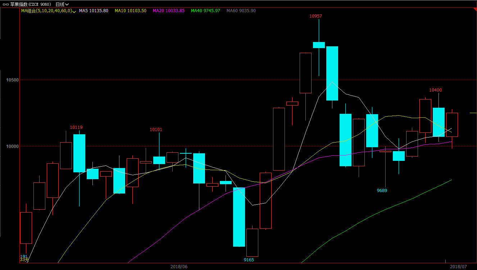This screenshot has height=270, width=477.
Task: Select the small cyan candle under 10101
Action: 159,160
